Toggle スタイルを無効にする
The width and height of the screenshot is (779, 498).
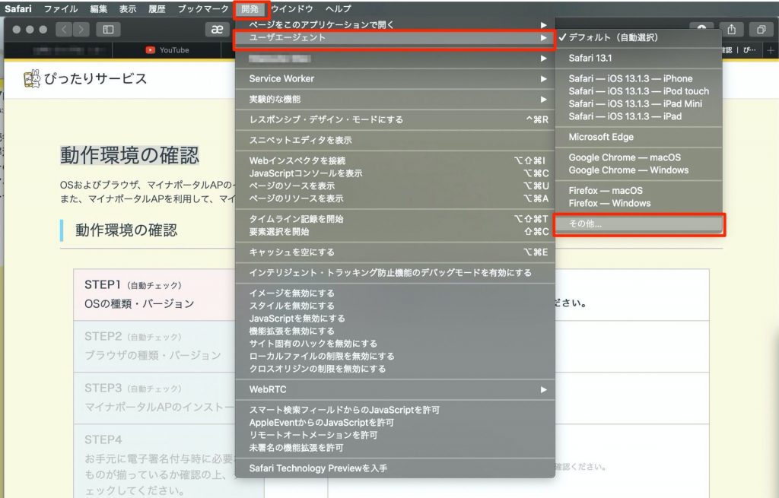pyautogui.click(x=395, y=306)
